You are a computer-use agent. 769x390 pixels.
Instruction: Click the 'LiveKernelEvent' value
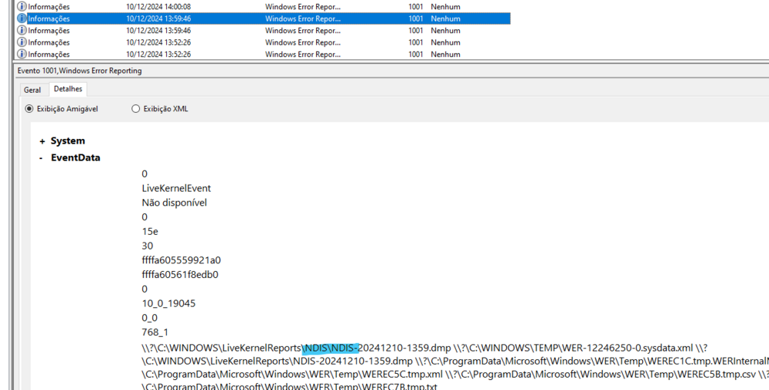click(x=176, y=188)
